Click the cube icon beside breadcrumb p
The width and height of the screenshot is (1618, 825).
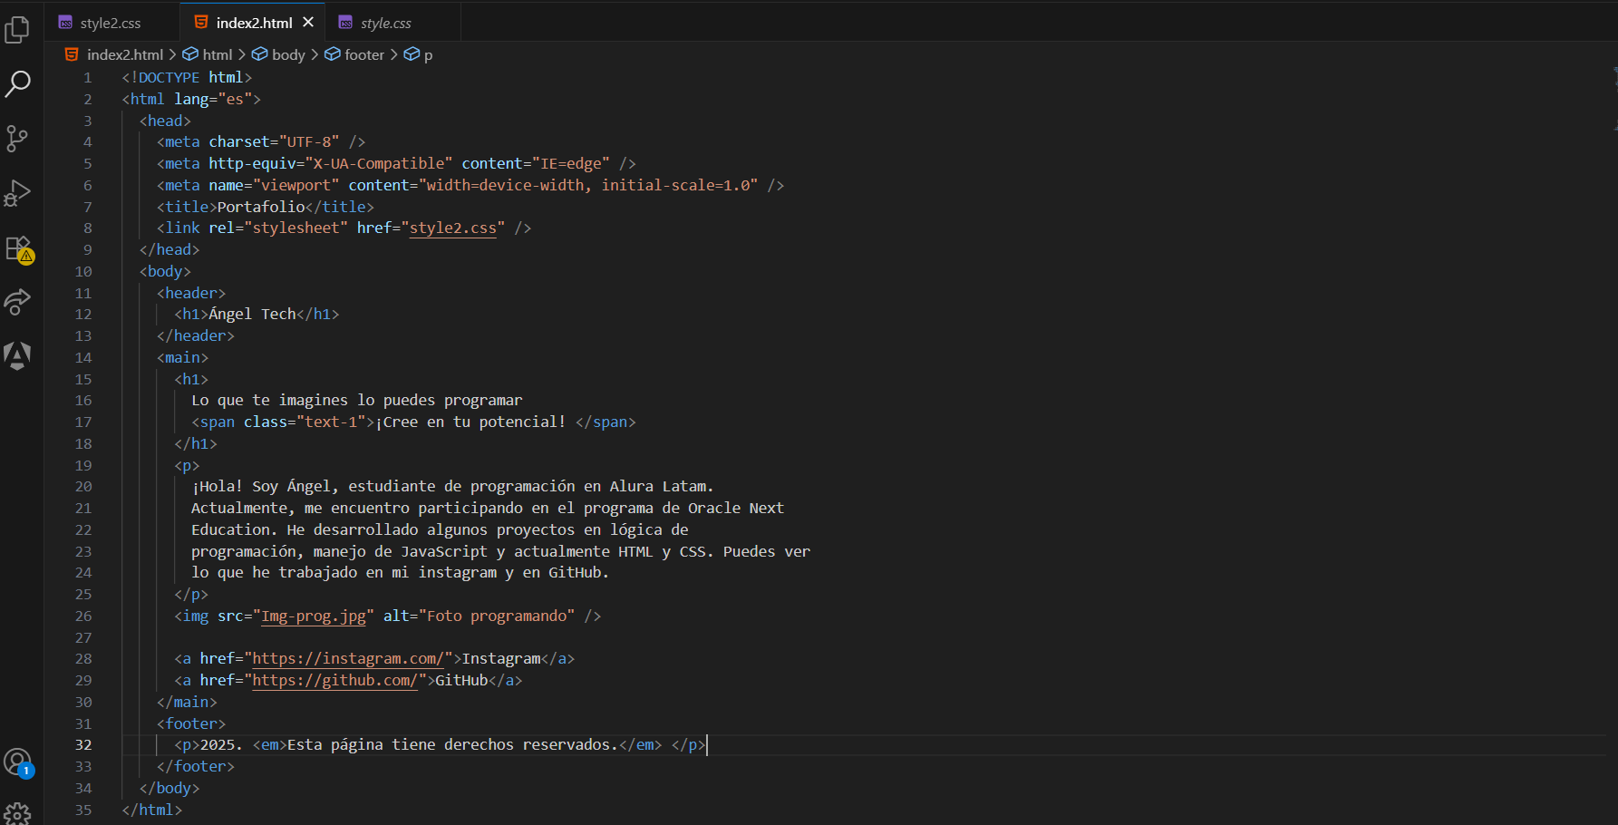coord(412,54)
